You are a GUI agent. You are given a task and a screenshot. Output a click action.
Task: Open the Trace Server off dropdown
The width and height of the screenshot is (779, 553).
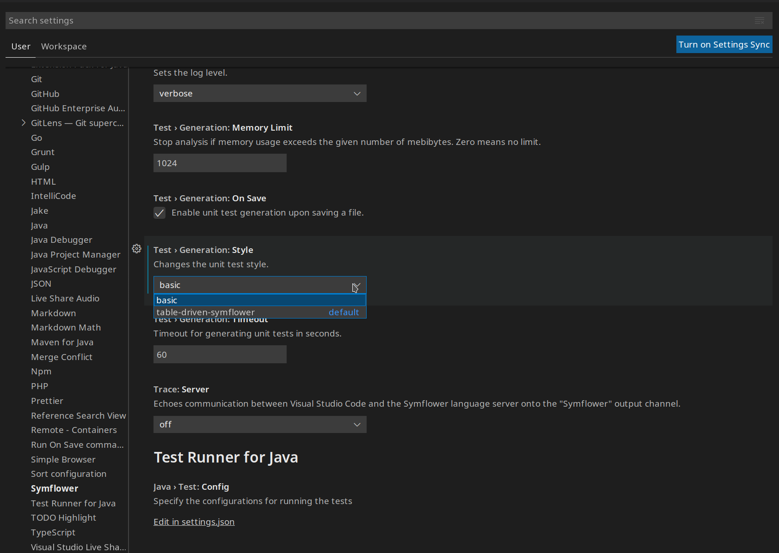(260, 425)
